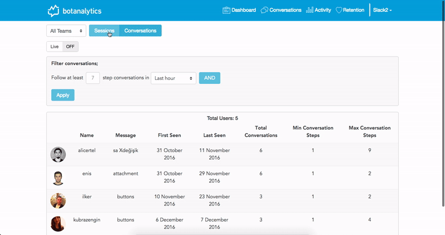
Task: Click enis's profile picture
Action: point(58,178)
